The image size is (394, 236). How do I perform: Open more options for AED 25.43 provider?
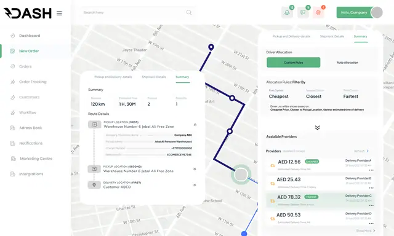[x=371, y=188]
